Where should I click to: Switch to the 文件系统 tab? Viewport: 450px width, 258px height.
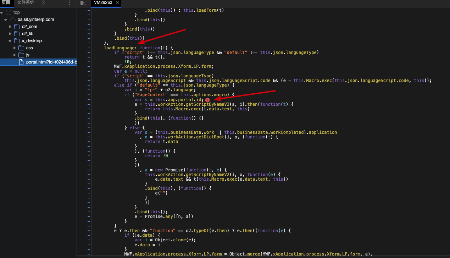[x=26, y=3]
